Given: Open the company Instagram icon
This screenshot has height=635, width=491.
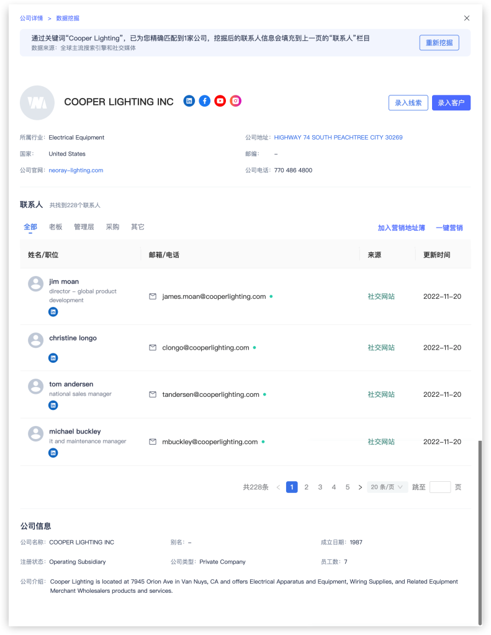Looking at the screenshot, I should tap(235, 101).
